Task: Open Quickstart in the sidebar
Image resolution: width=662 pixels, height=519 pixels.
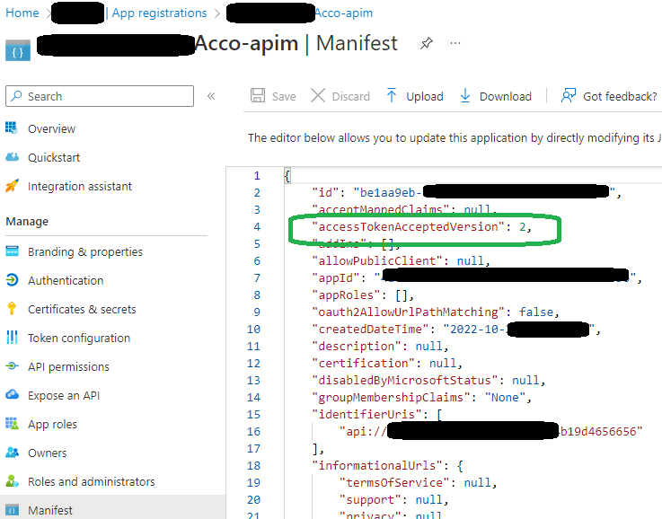Action: point(54,157)
